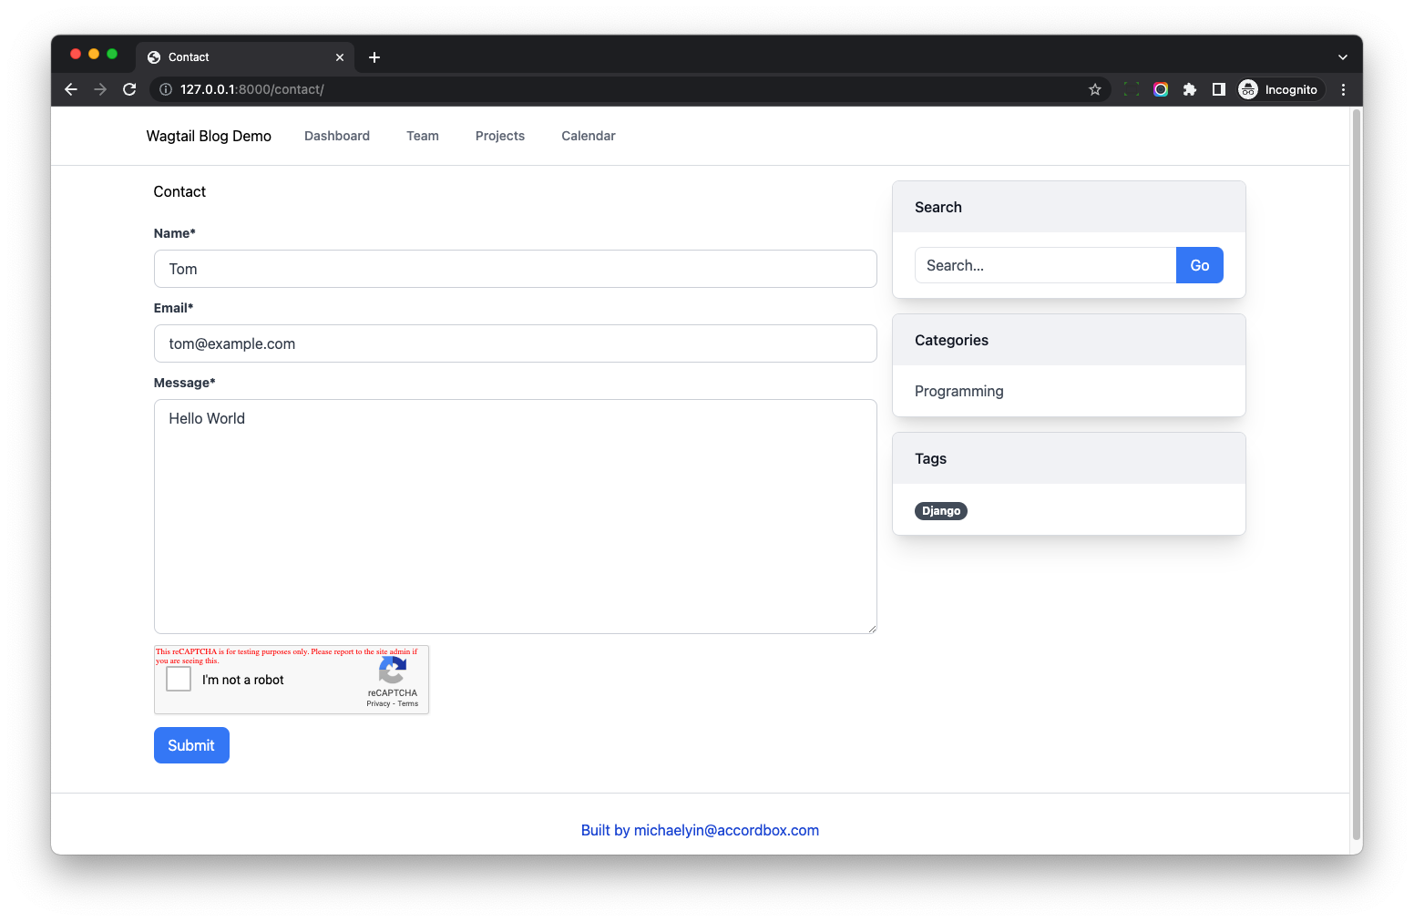Image resolution: width=1414 pixels, height=922 pixels.
Task: Open the Incognito profile button
Action: (x=1280, y=89)
